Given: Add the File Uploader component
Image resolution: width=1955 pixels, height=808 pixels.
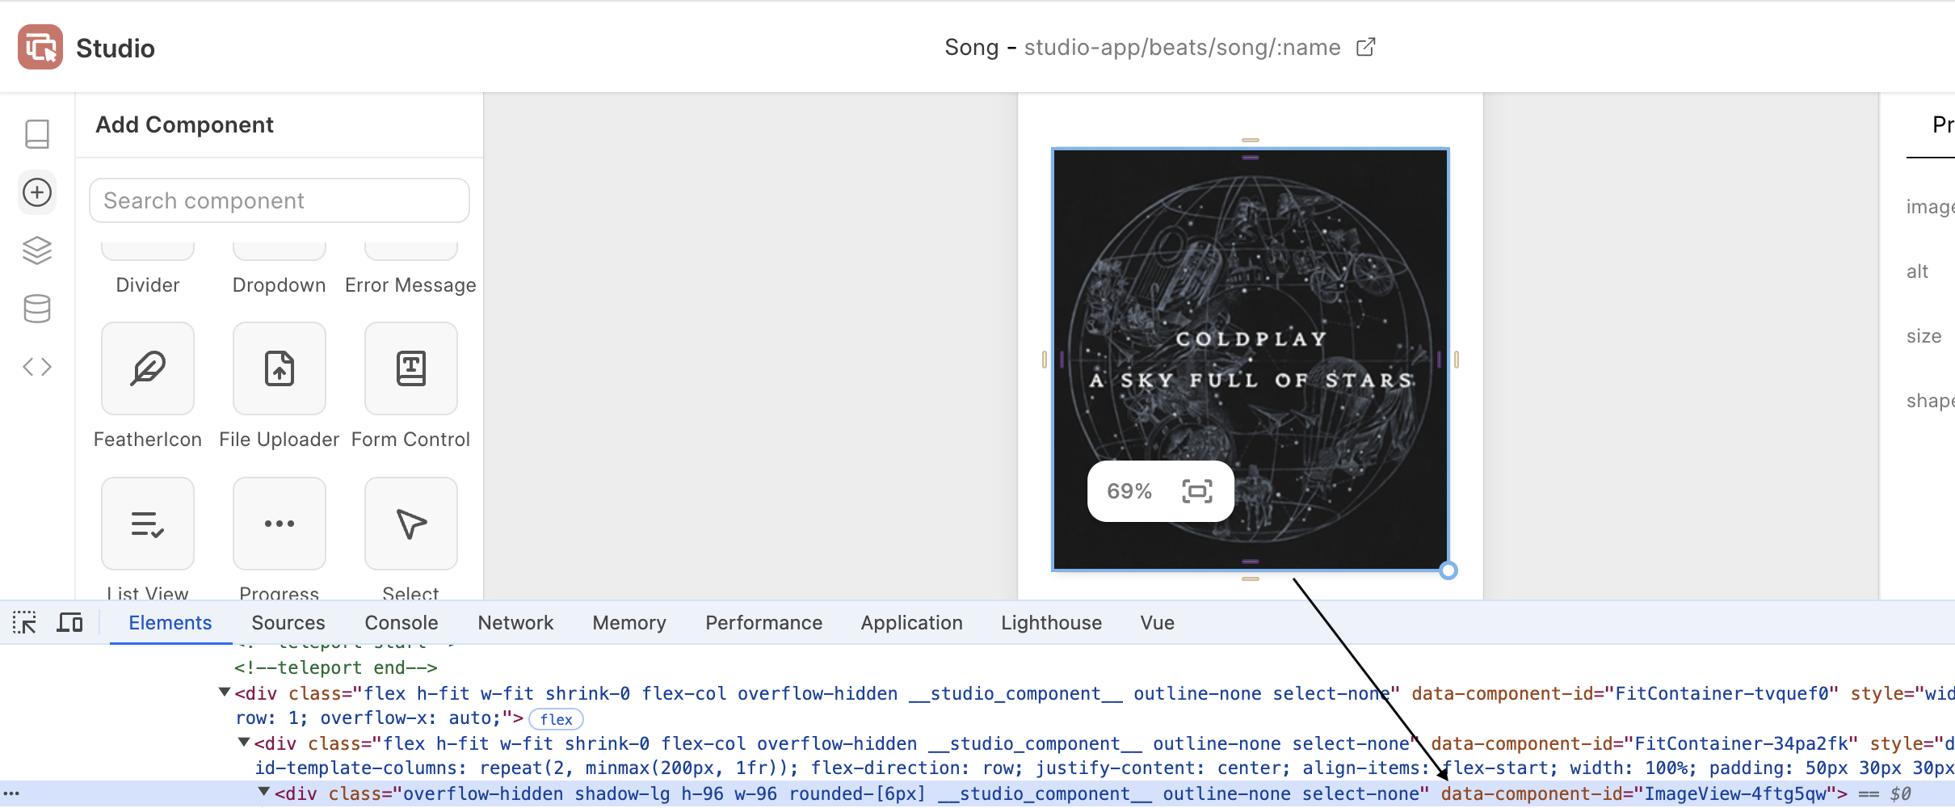Looking at the screenshot, I should tap(280, 368).
